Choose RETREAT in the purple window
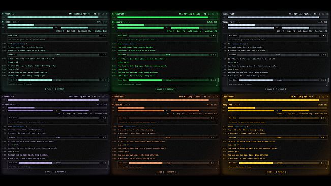This screenshot has height=186, width=331. coord(60,172)
